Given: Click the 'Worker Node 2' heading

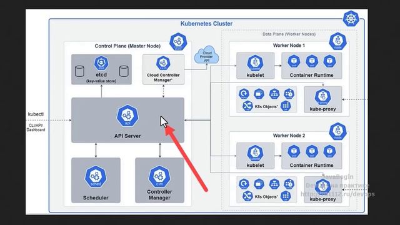Looking at the screenshot, I should coord(289,136).
